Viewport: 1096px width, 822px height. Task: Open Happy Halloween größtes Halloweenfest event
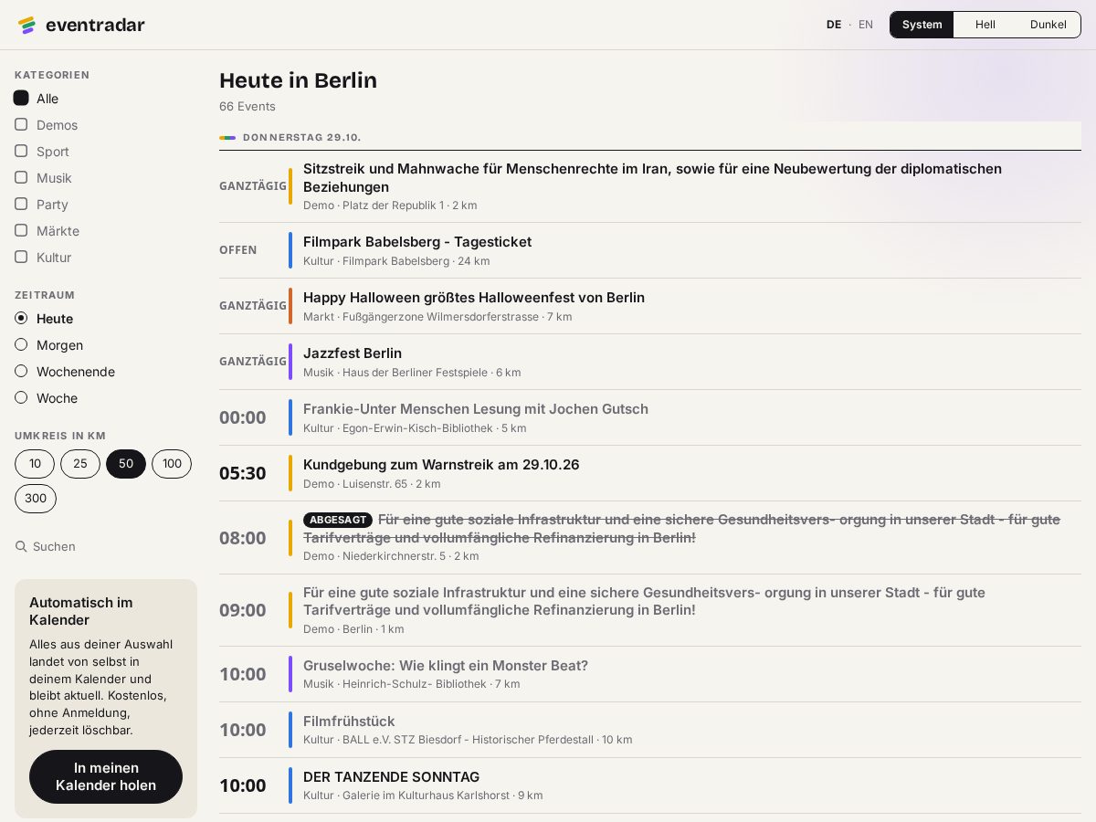coord(650,306)
